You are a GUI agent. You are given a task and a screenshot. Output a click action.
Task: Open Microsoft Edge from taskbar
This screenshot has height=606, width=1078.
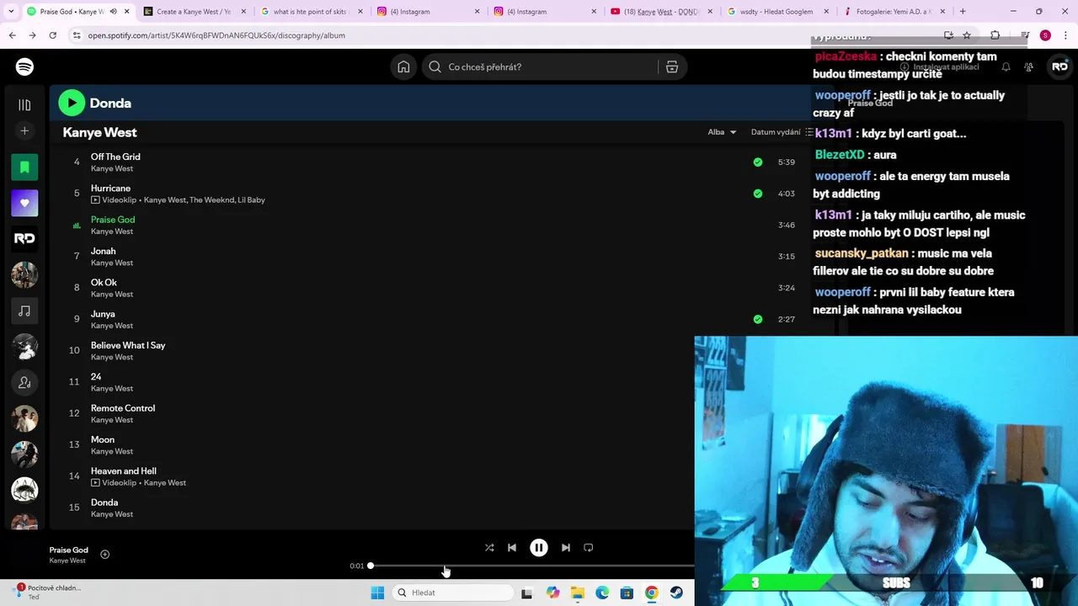tap(602, 593)
